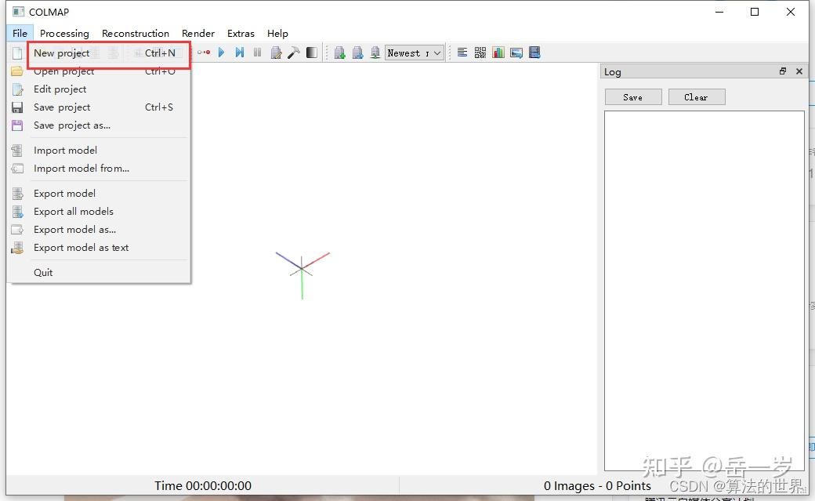Image resolution: width=815 pixels, height=501 pixels.
Task: Choose Quit from the File menu
Action: tap(99, 273)
